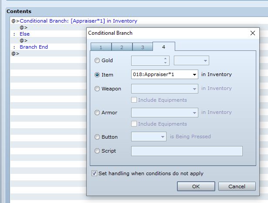Select the Script radio option

97,151
